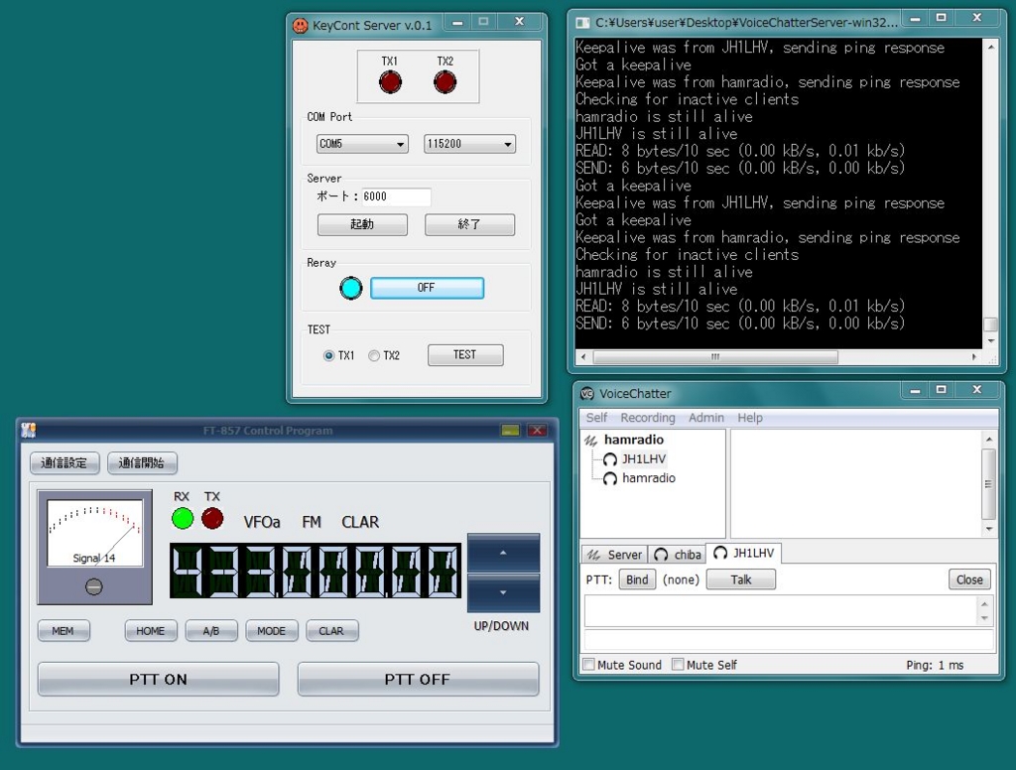
Task: Click the console horizontal scrollbar thumb
Action: pyautogui.click(x=715, y=357)
